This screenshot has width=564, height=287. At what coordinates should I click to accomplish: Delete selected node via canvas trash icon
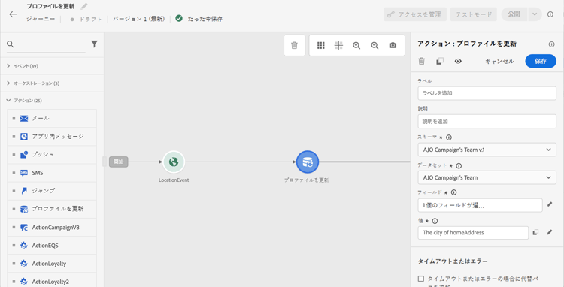click(294, 45)
